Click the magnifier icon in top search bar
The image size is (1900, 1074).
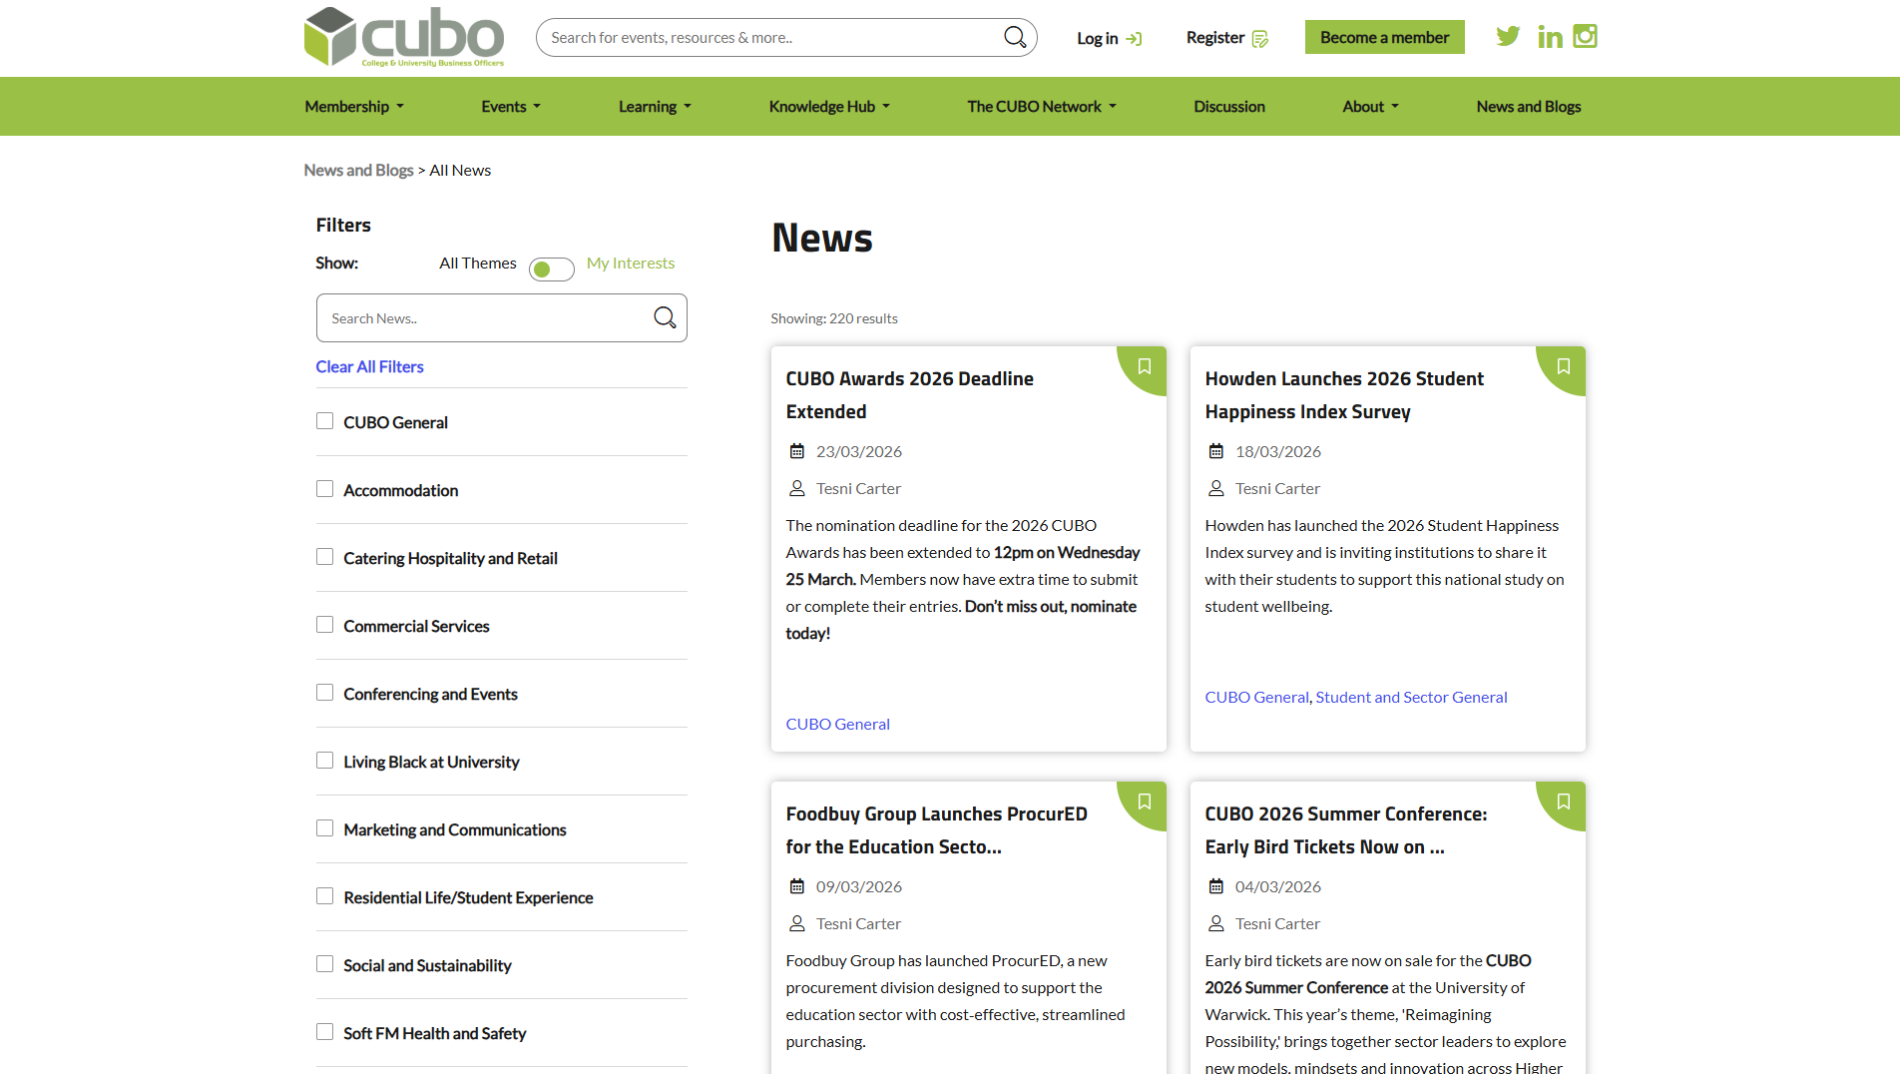click(1014, 37)
